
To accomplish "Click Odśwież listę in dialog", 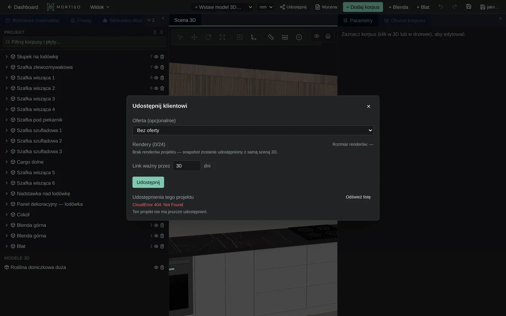I will tap(358, 197).
